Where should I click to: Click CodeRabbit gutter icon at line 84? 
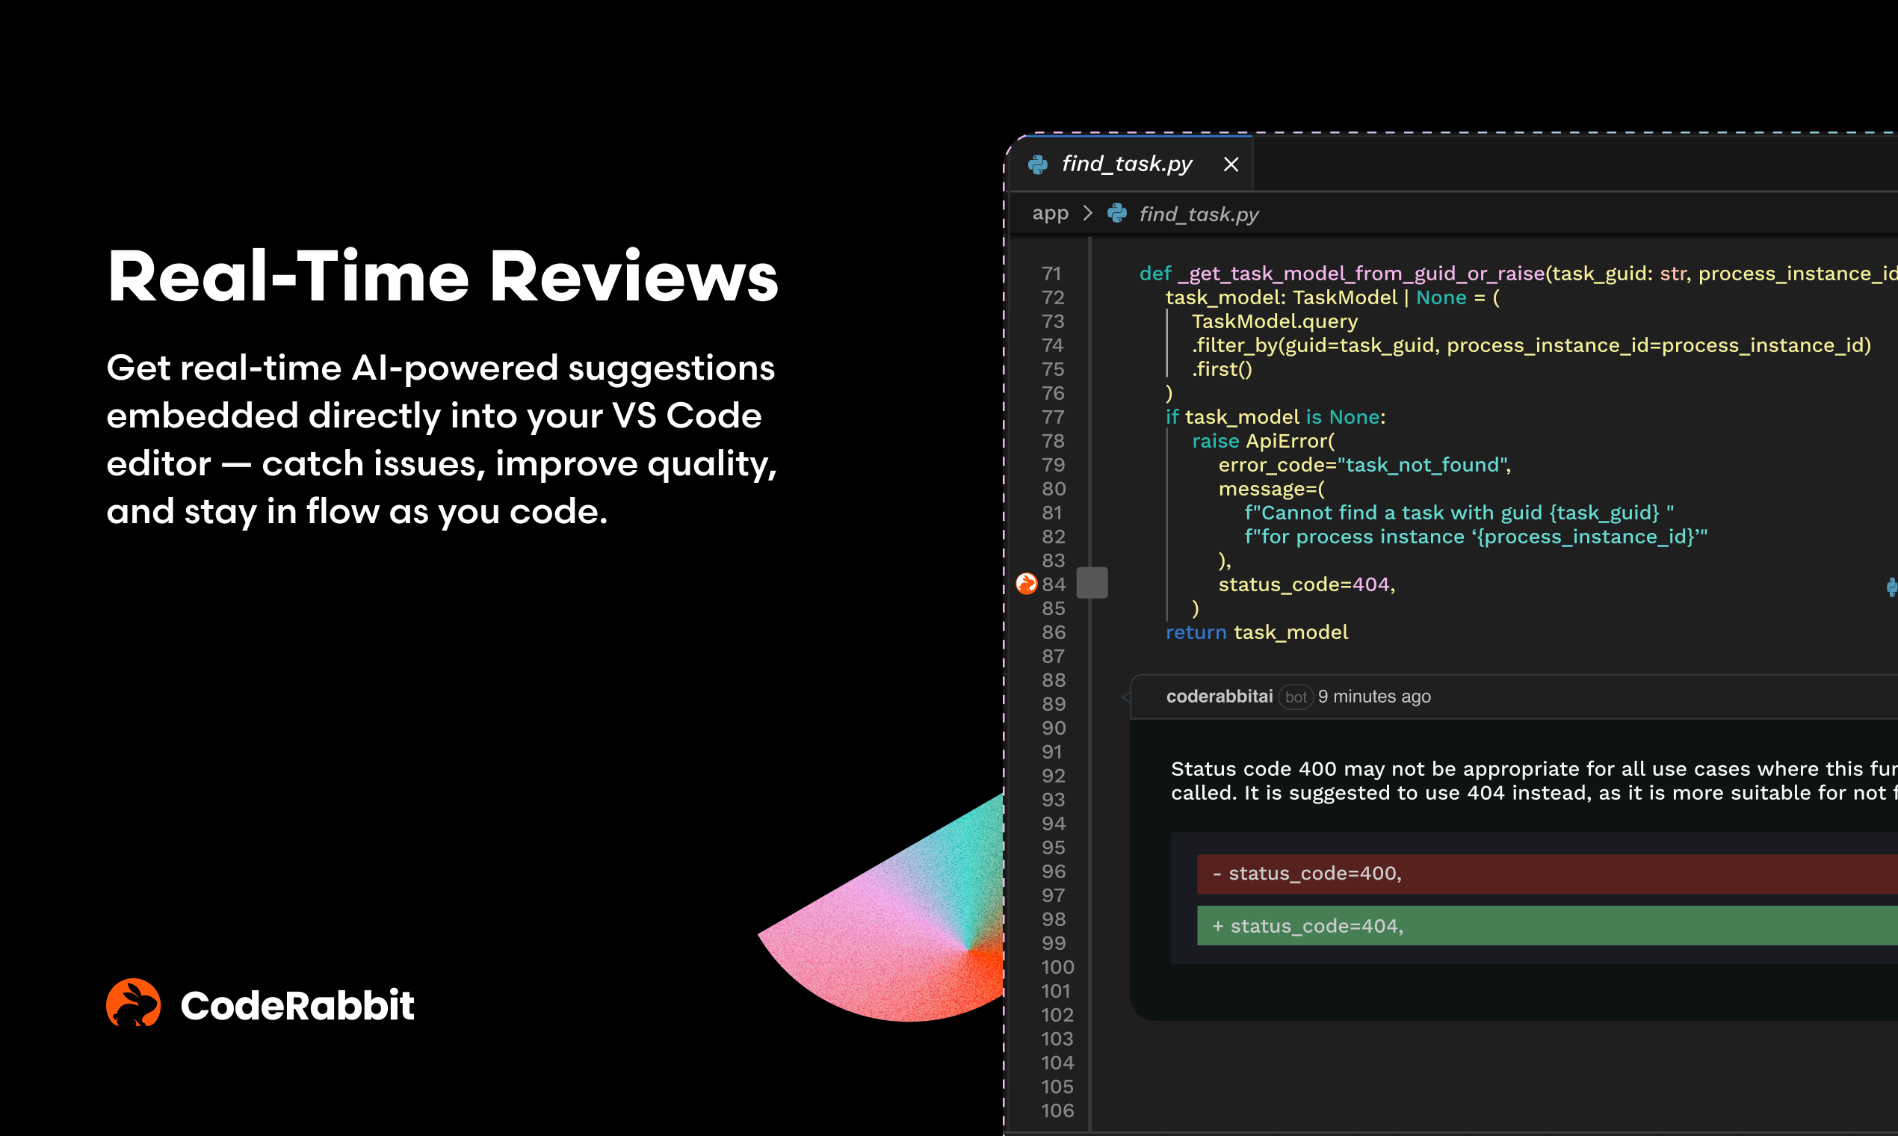pyautogui.click(x=1025, y=584)
